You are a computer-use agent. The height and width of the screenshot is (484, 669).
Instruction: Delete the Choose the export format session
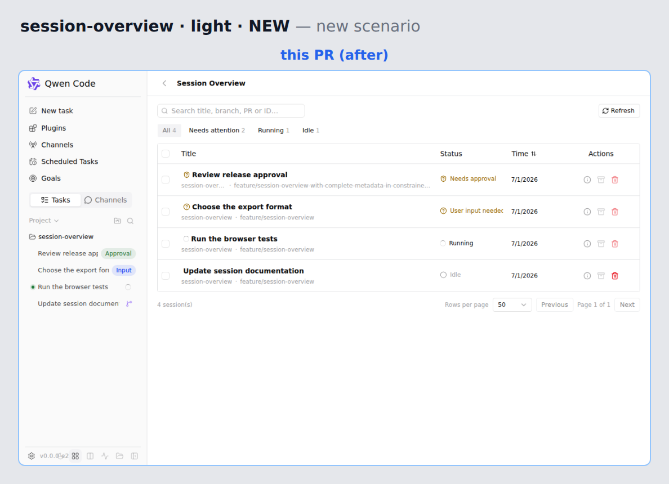tap(615, 212)
